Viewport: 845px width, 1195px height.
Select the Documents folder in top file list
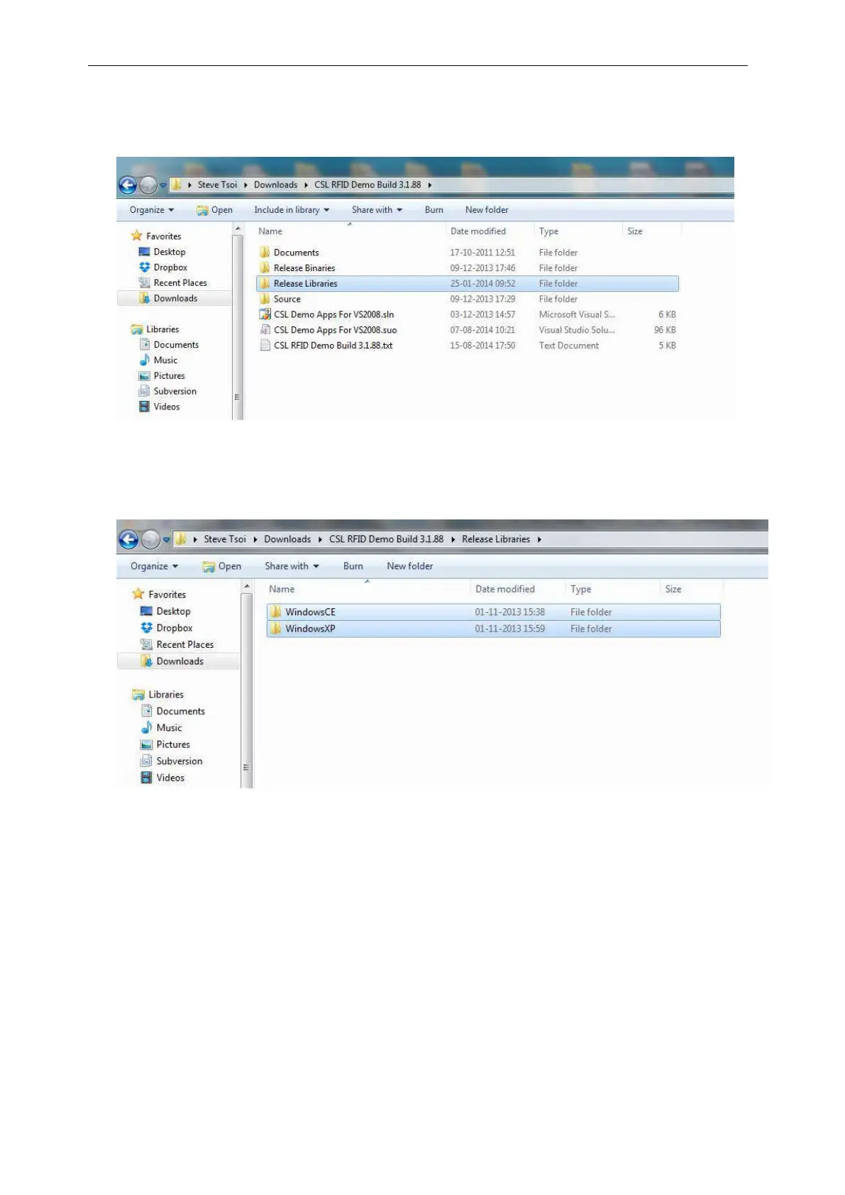point(468,253)
